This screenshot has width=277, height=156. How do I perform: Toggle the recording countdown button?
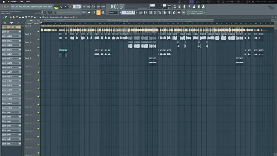[x=94, y=7]
